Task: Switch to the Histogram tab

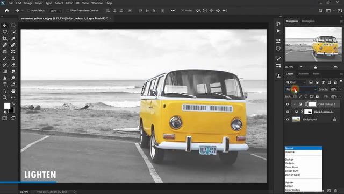Action: (308, 22)
